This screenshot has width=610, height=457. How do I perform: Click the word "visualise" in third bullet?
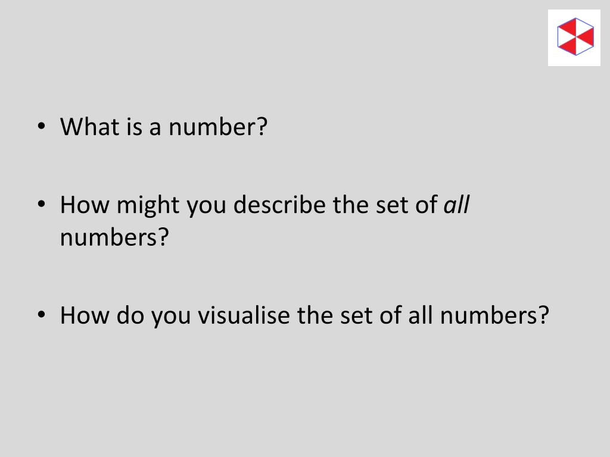point(244,315)
